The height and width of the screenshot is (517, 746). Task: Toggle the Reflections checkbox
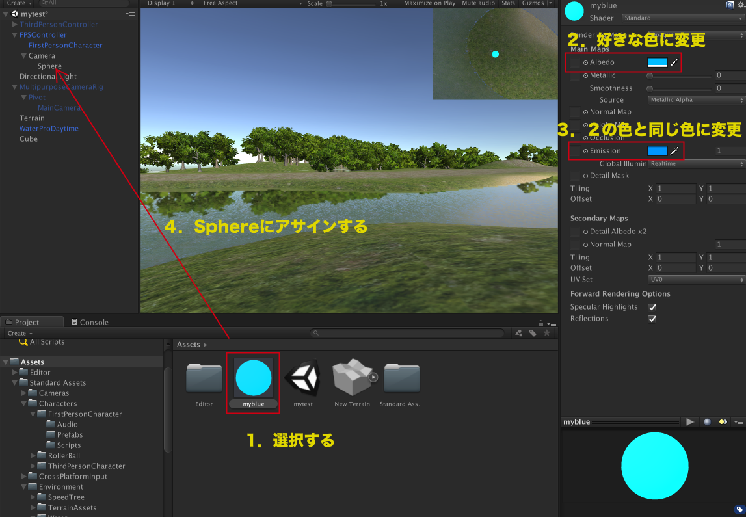click(x=652, y=319)
